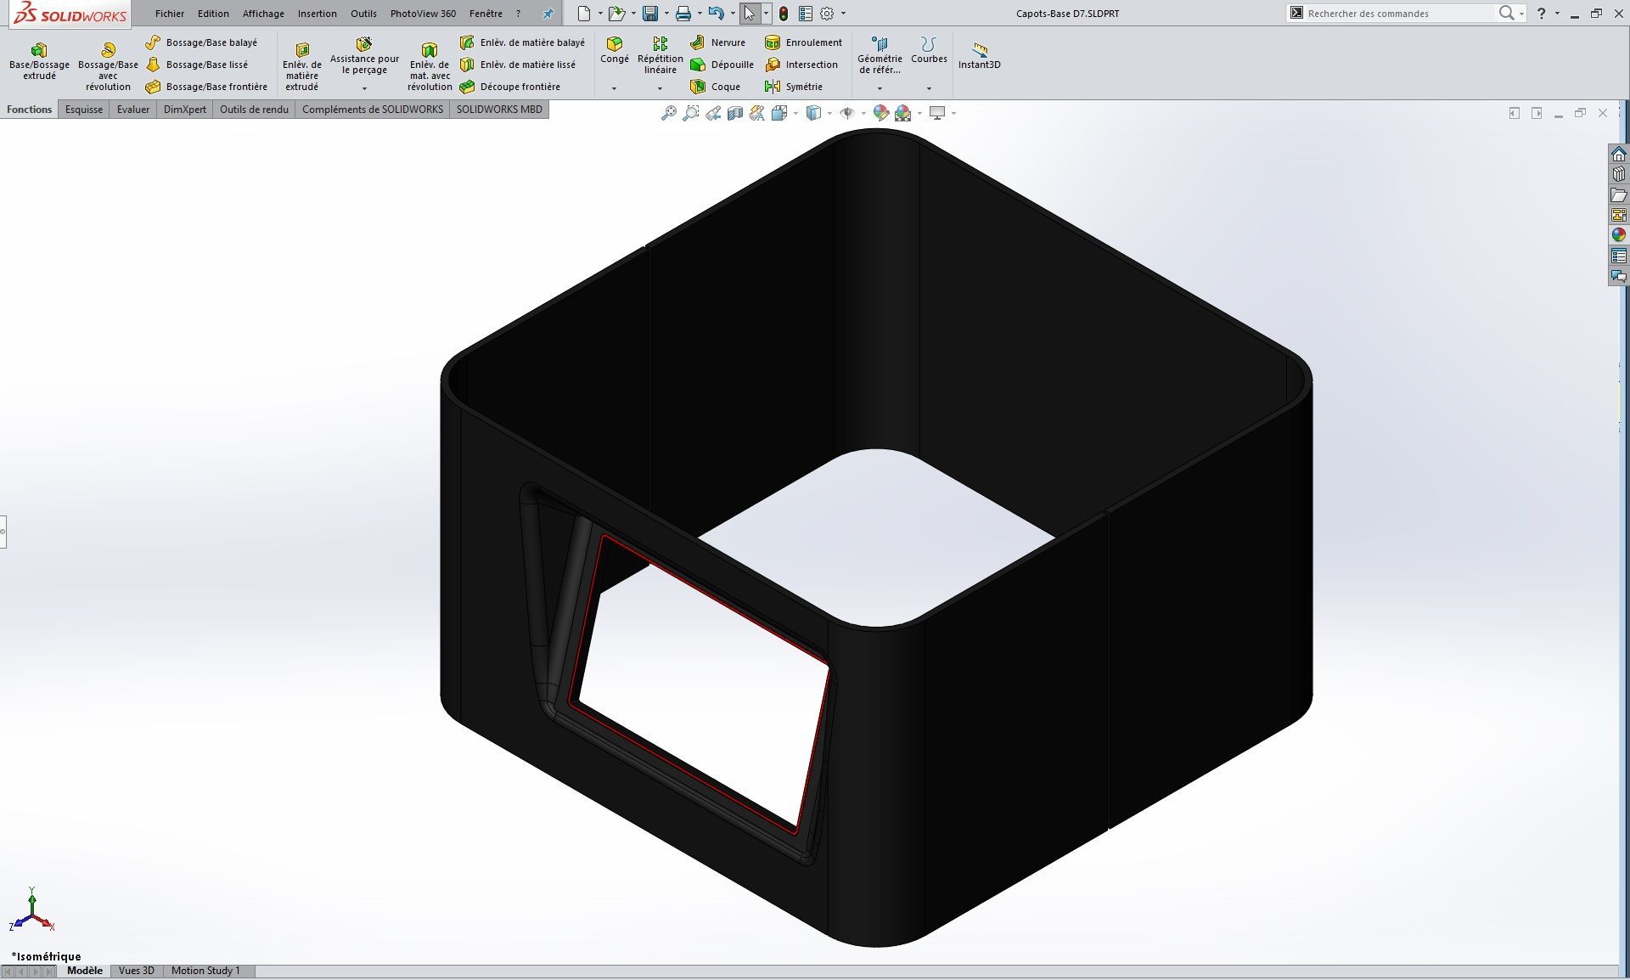Expand the Courbes dropdown arrow
The image size is (1630, 980).
point(929,88)
